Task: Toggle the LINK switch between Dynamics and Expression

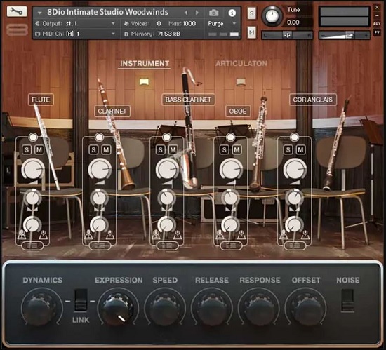Action: pos(81,300)
